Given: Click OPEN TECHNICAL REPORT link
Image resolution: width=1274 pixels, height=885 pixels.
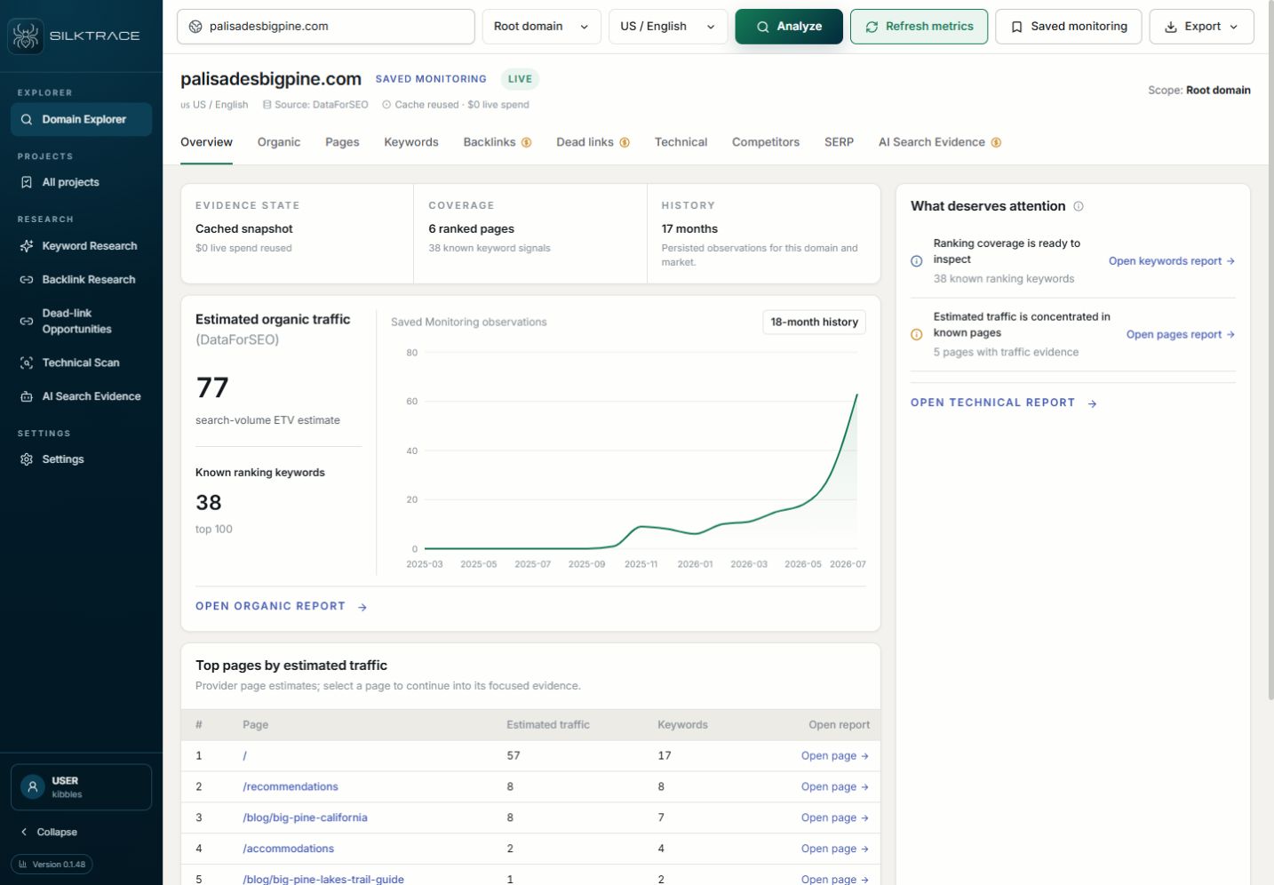Looking at the screenshot, I should (x=1004, y=403).
